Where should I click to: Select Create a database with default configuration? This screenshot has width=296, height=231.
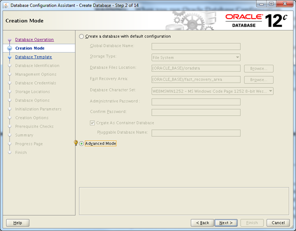[81, 37]
